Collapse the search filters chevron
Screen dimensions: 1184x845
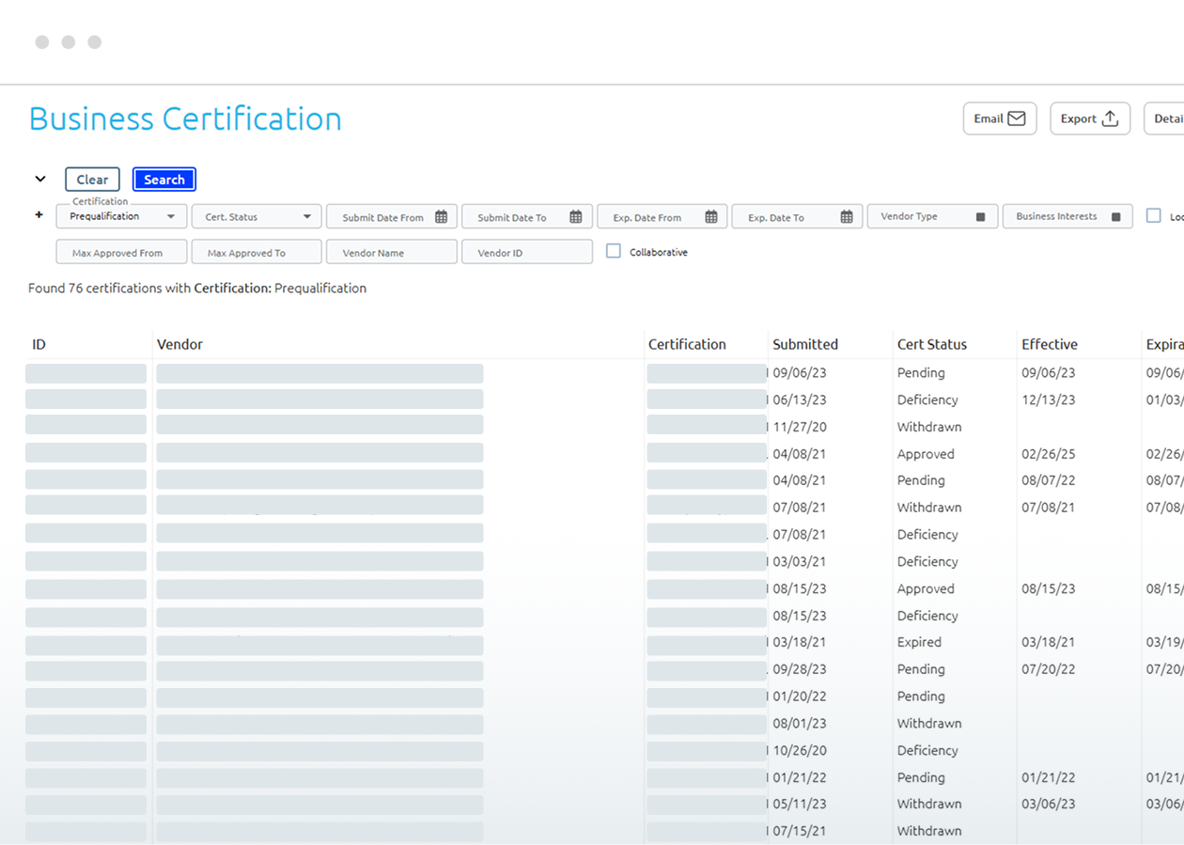40,179
